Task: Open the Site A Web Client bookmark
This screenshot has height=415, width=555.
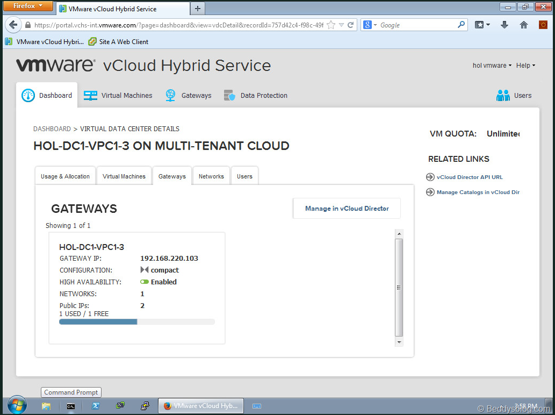Action: (x=118, y=42)
